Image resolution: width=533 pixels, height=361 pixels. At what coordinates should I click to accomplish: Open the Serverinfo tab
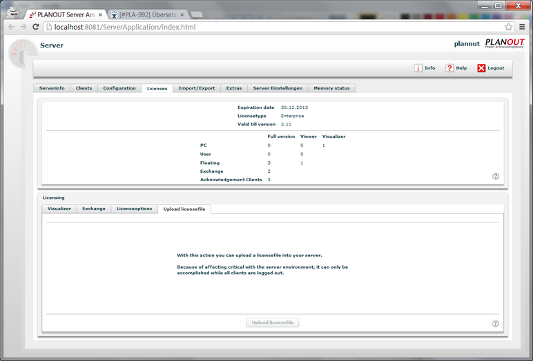point(52,88)
